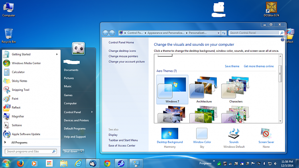
Task: Open Getting Started from Start menu
Action: point(31,54)
